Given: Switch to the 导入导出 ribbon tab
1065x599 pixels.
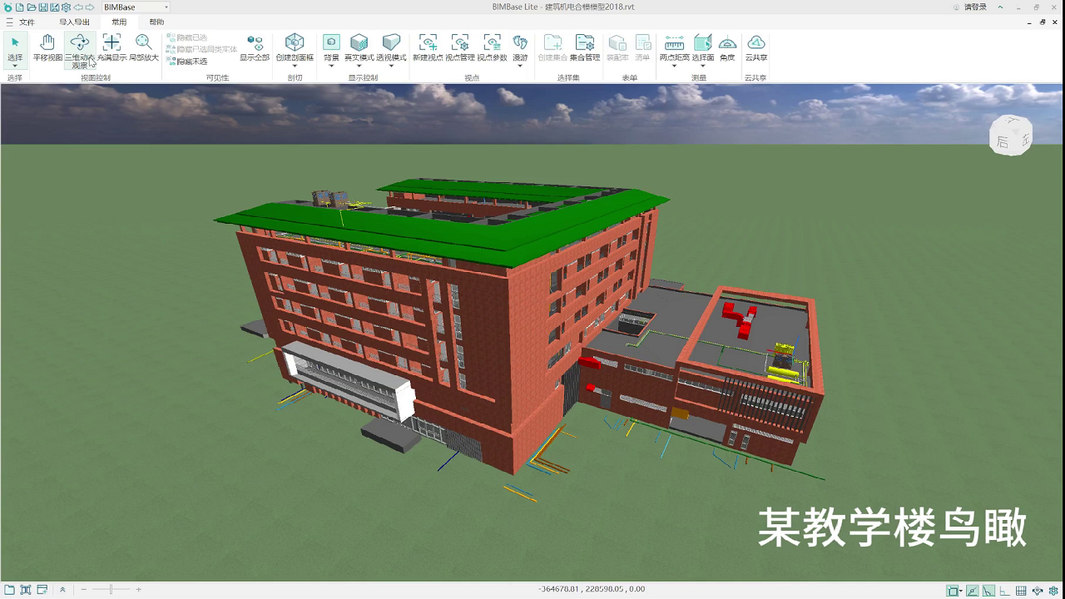Looking at the screenshot, I should (x=74, y=22).
